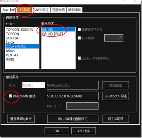The height and width of the screenshot is (138, 142).
Task: Select ニコン・トリンブル maker entry
Action: pyautogui.click(x=22, y=46)
